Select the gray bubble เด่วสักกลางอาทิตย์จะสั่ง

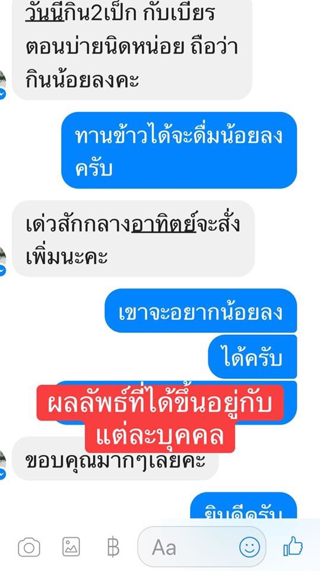[x=133, y=239]
